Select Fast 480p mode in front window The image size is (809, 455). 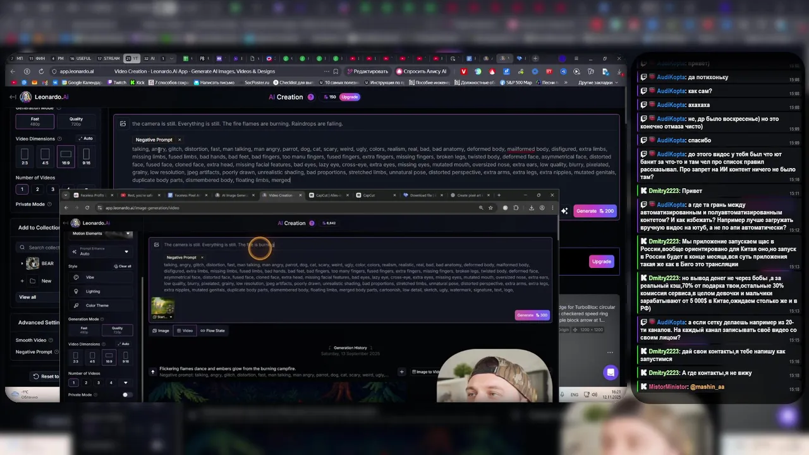click(x=84, y=329)
